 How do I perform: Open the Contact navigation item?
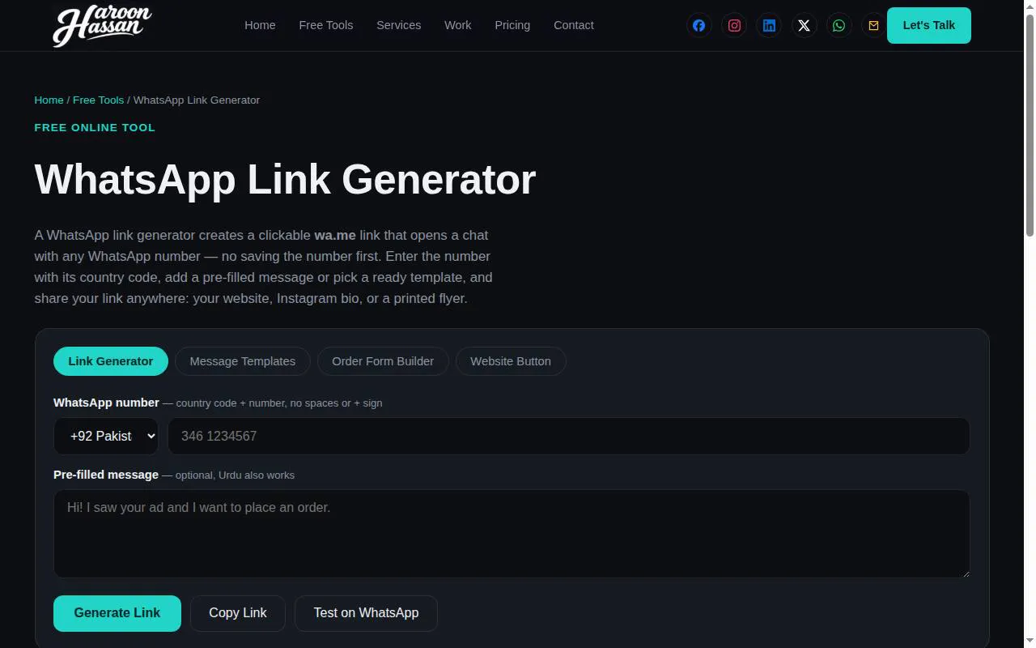574,25
